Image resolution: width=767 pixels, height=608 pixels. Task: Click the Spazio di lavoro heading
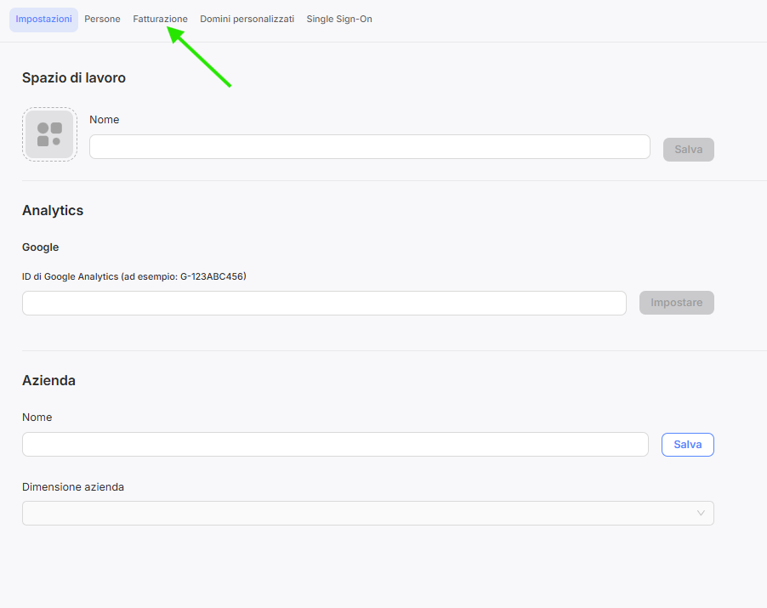click(74, 77)
